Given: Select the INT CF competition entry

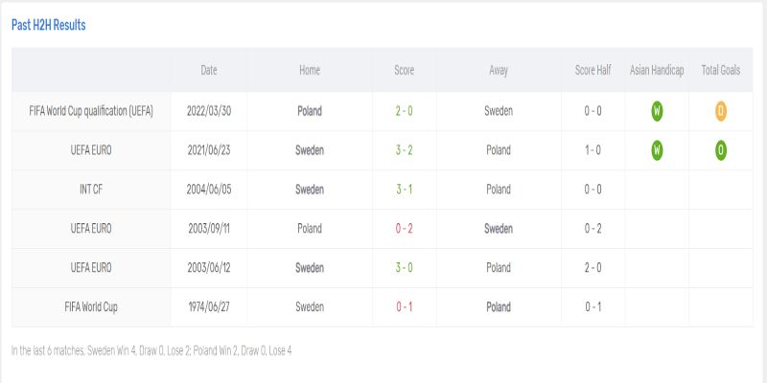Looking at the screenshot, I should (91, 190).
